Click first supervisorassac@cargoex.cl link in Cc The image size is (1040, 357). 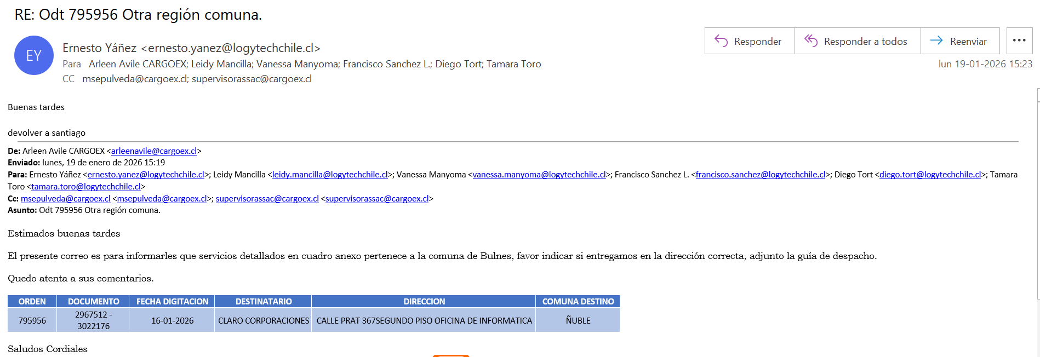tap(267, 199)
